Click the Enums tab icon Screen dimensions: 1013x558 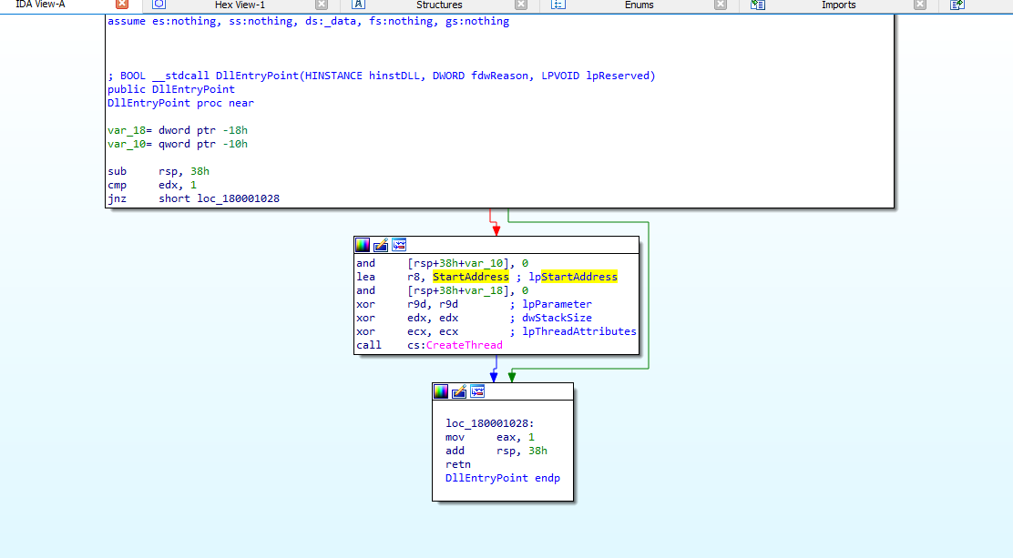[x=559, y=5]
